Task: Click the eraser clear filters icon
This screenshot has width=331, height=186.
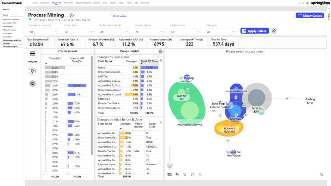Action: tap(274, 31)
